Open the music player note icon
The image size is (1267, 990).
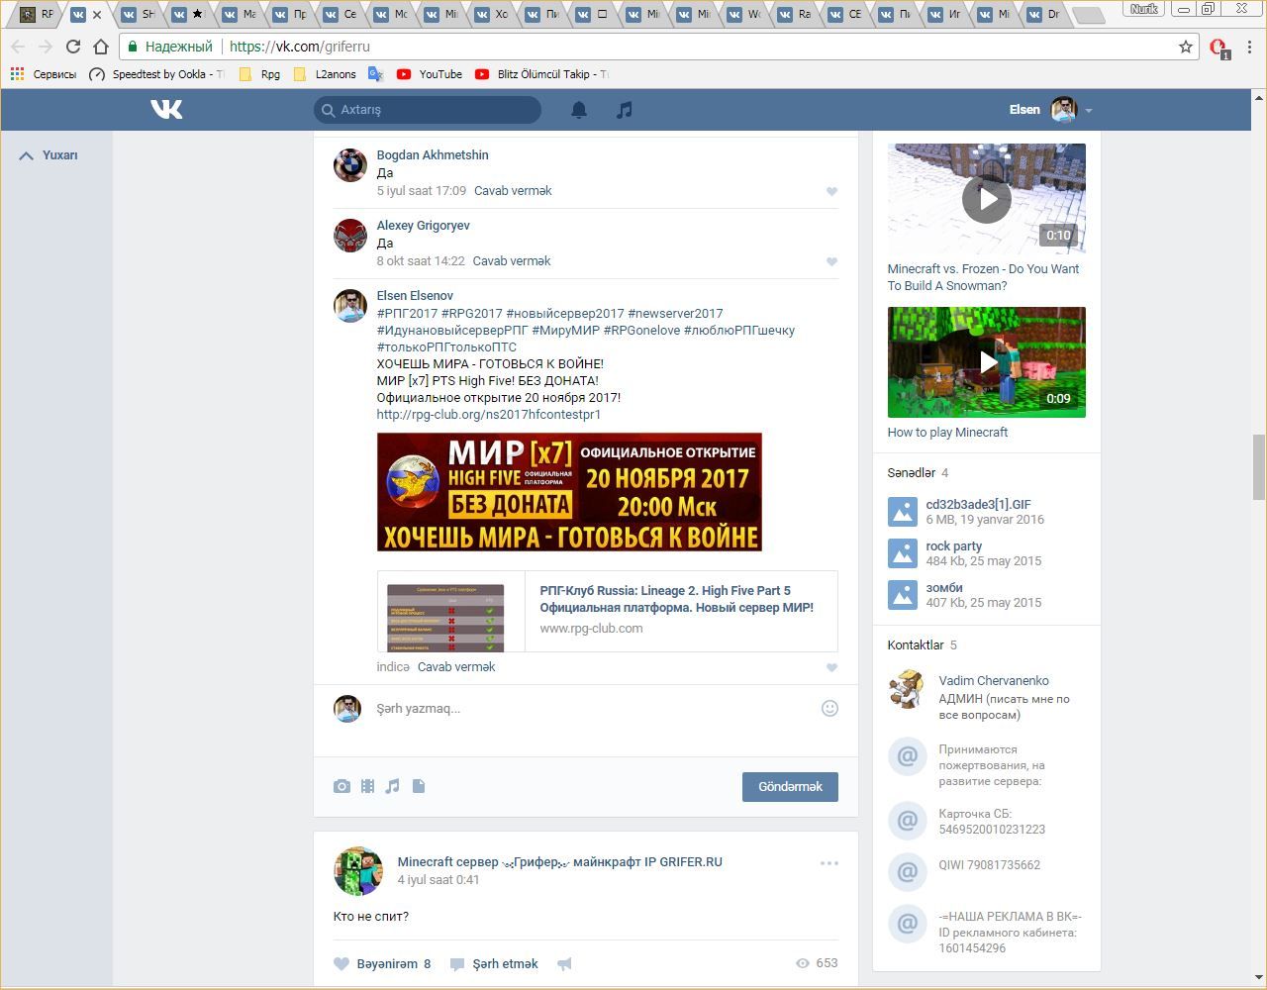(x=624, y=110)
